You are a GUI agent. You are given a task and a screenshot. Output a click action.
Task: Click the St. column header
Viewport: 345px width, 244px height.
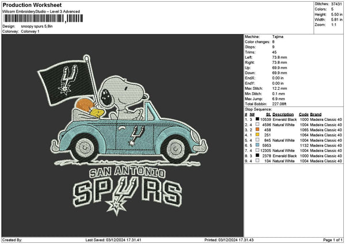click(x=269, y=115)
